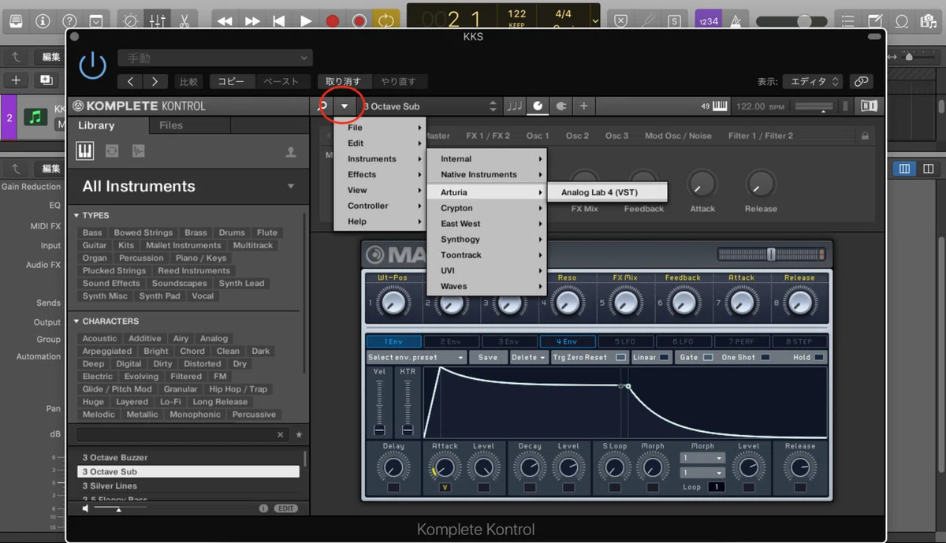Toggle the V box under Attack knob
Viewport: 946px width, 543px height.
[x=445, y=488]
